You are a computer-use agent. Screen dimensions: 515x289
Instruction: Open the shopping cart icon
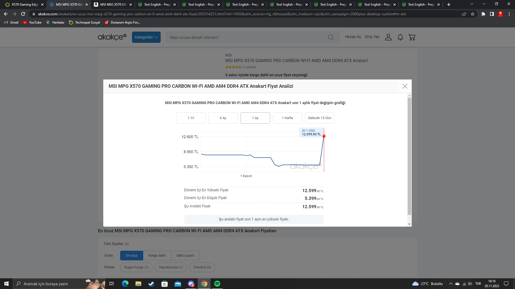pyautogui.click(x=412, y=37)
